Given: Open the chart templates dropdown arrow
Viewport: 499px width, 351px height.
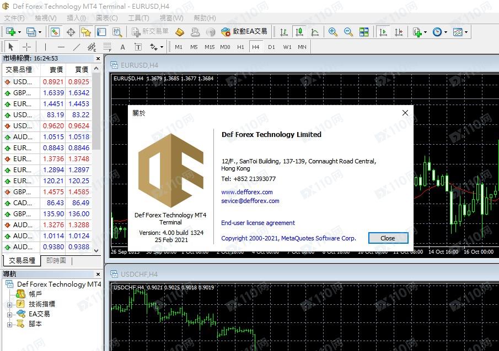Looking at the screenshot, I should [466, 32].
